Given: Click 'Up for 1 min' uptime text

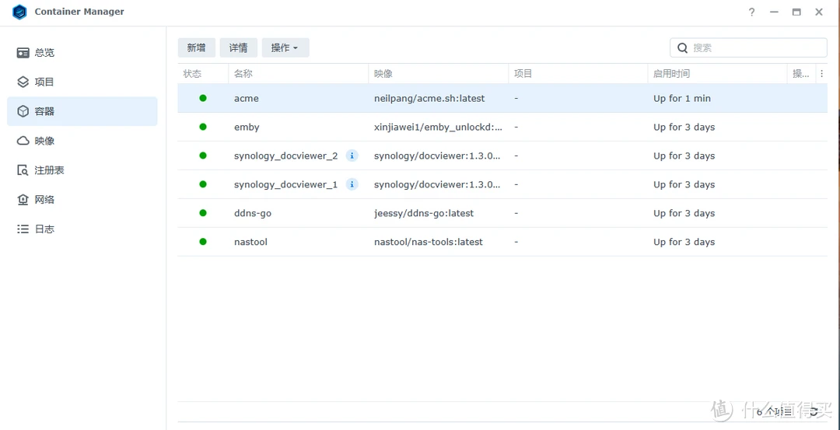Looking at the screenshot, I should (682, 99).
